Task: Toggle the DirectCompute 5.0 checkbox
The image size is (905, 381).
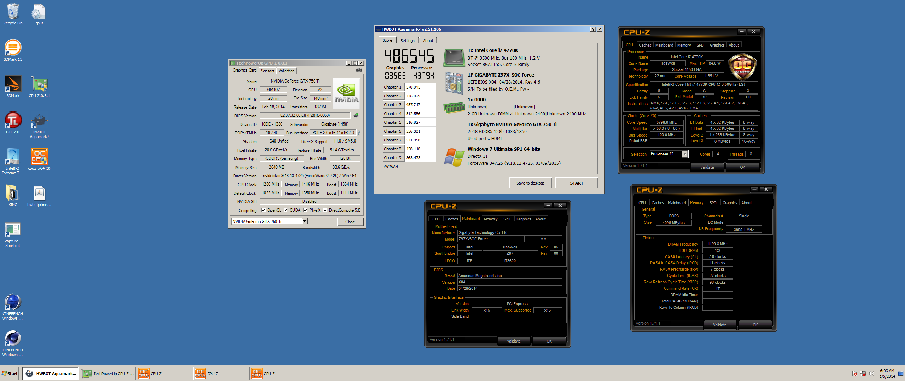Action: [x=325, y=210]
